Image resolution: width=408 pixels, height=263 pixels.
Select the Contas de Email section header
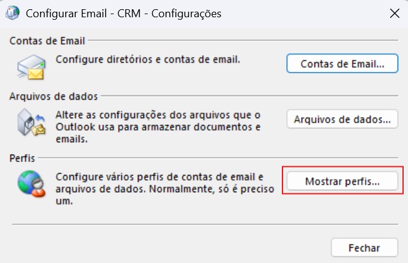pyautogui.click(x=47, y=41)
